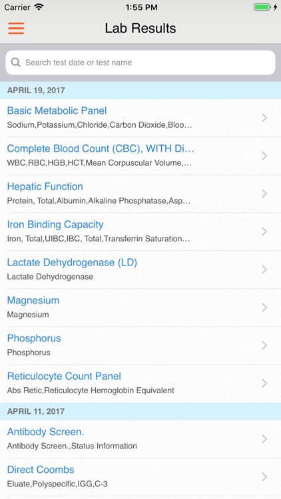Tap the chevron beside Complete Blood Count
Viewport: 281px width, 499px height.
point(264,156)
